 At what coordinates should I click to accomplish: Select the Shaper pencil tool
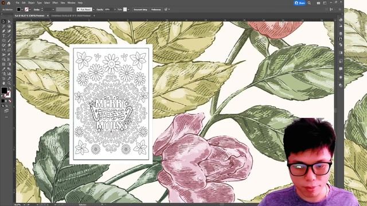[4, 45]
